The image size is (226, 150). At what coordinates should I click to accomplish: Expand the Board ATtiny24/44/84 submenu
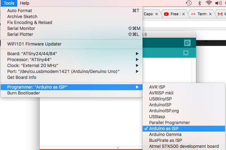(x=72, y=54)
